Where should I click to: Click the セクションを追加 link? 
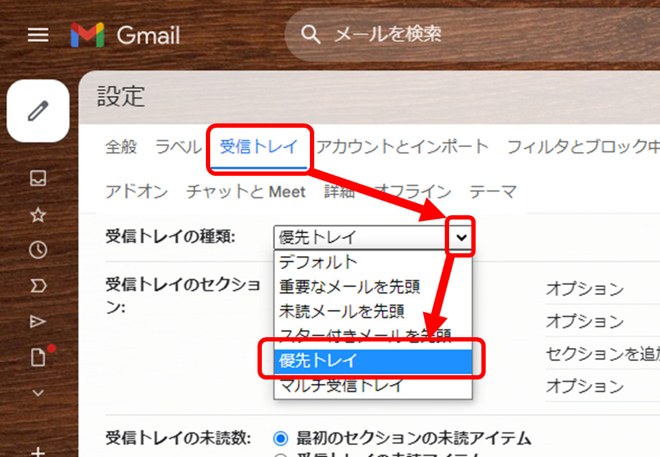[603, 354]
